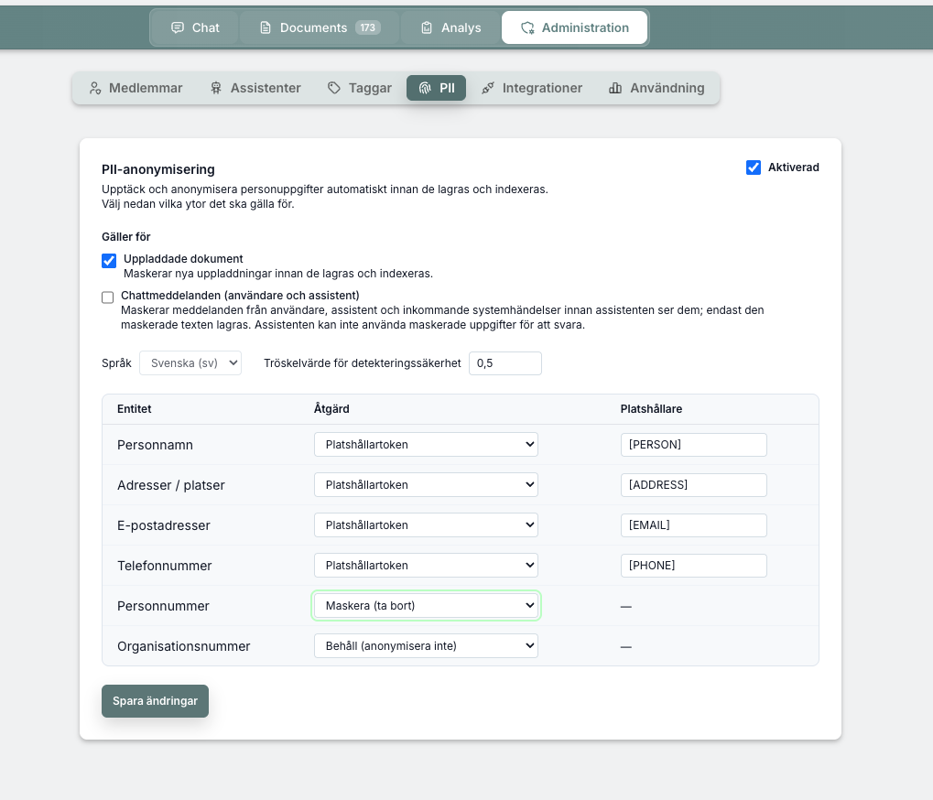933x800 pixels.
Task: Select the Administration tab
Action: pos(575,28)
